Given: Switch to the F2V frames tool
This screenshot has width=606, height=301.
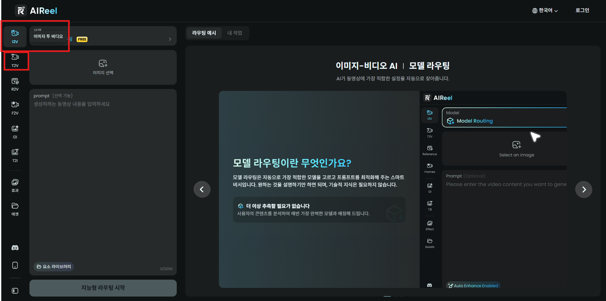Looking at the screenshot, I should point(15,108).
